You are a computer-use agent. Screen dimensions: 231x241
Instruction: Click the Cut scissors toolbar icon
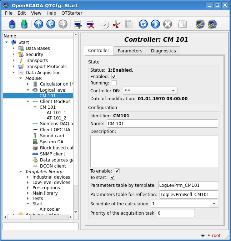click(116, 24)
